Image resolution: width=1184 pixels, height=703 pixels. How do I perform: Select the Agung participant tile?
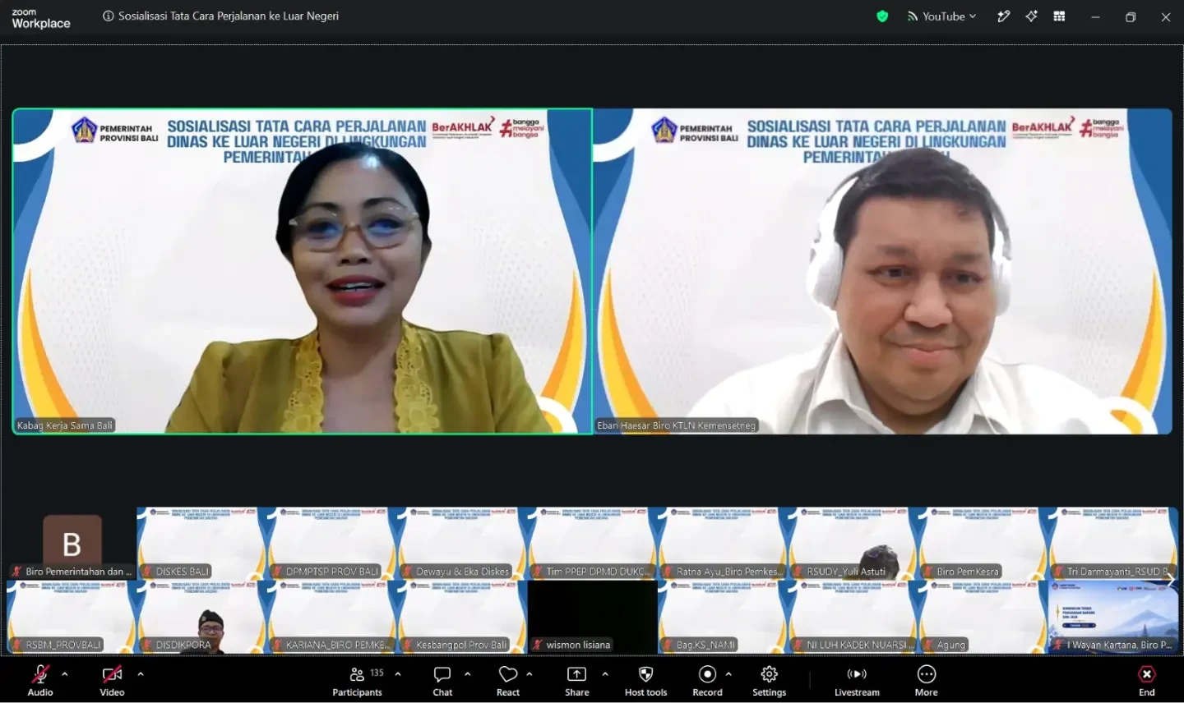[983, 618]
